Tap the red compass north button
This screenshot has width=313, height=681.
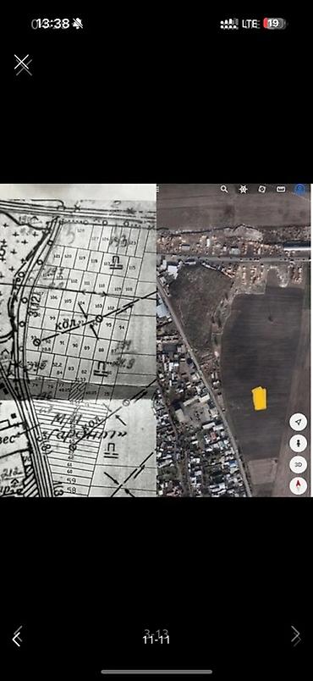(299, 485)
